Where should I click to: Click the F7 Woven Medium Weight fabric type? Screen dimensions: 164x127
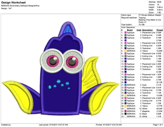pos(150,15)
